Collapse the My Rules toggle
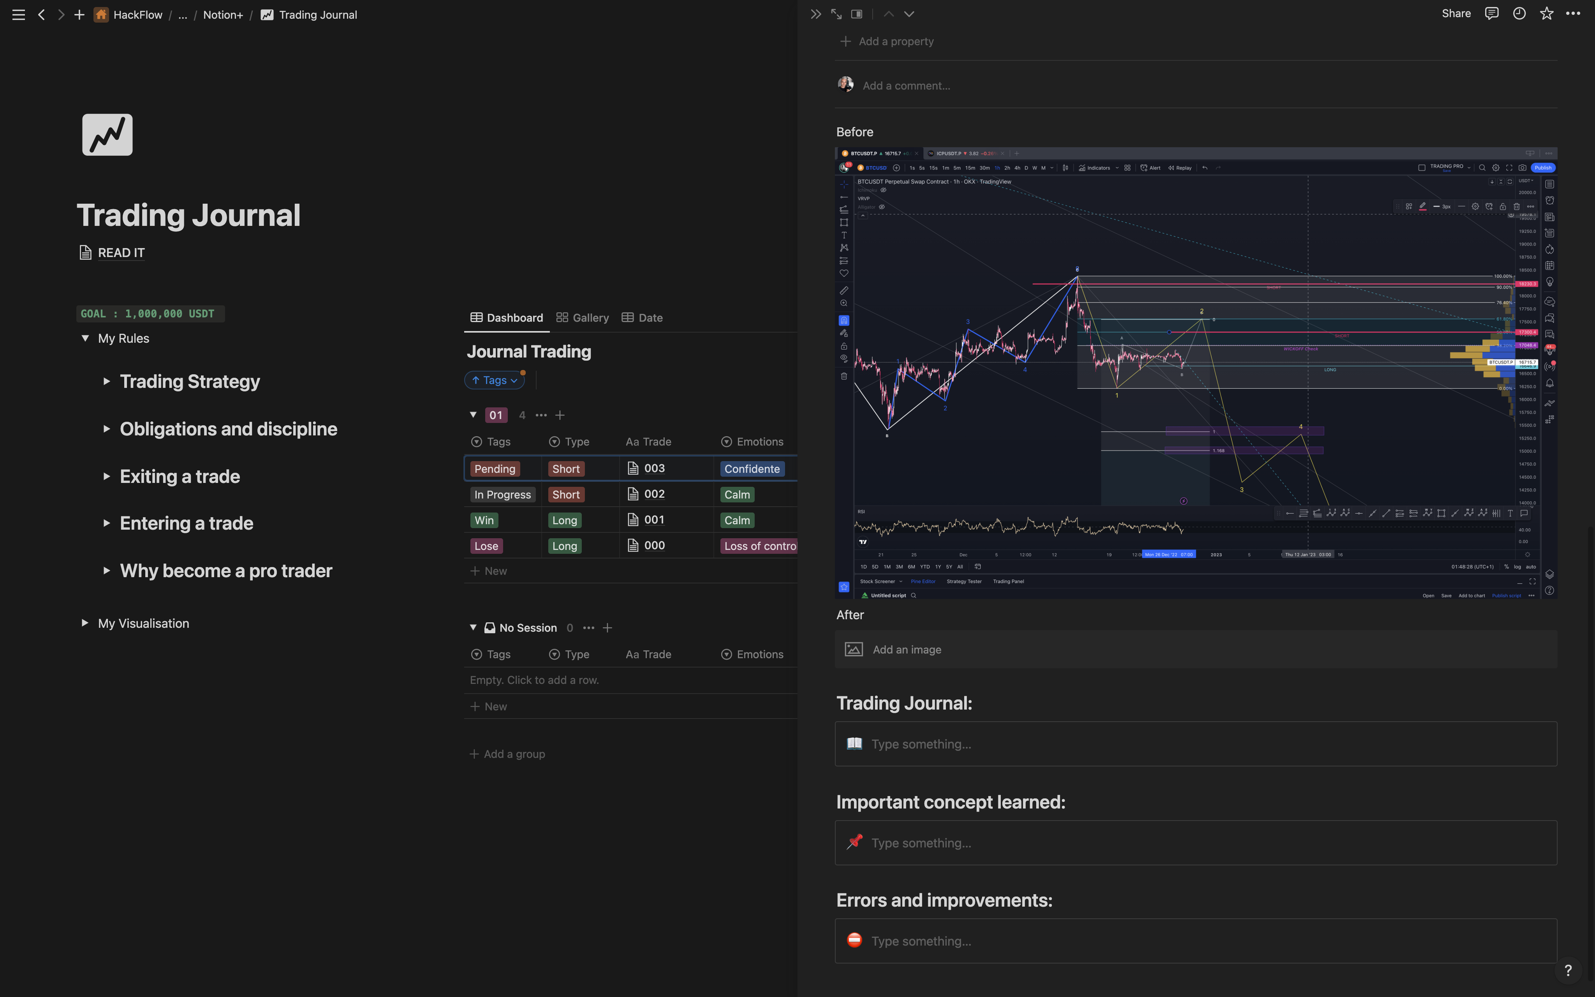Image resolution: width=1595 pixels, height=997 pixels. click(x=85, y=338)
